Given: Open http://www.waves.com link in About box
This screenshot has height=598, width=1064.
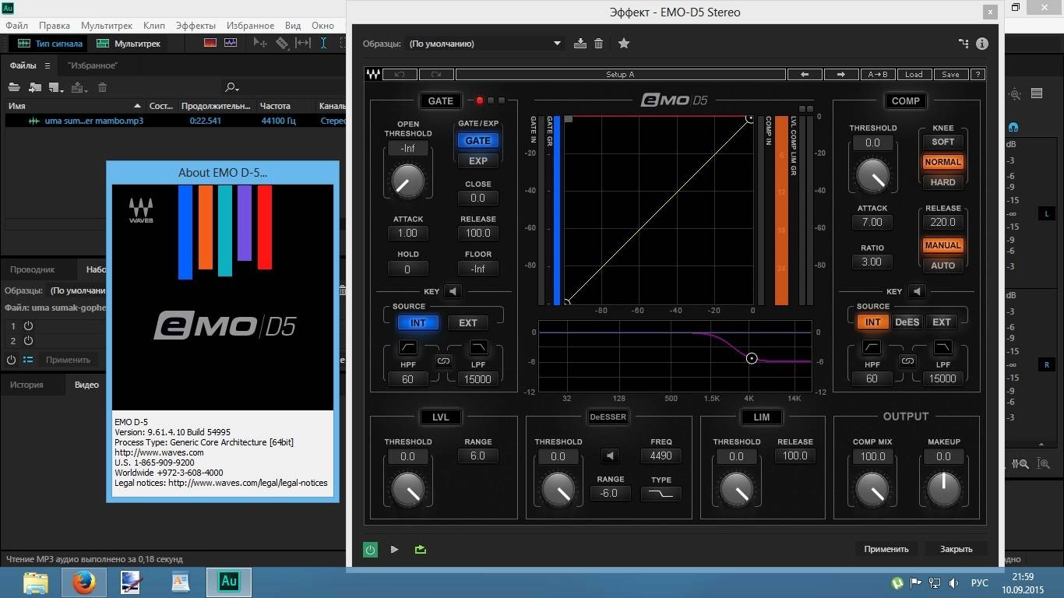Looking at the screenshot, I should coord(159,452).
